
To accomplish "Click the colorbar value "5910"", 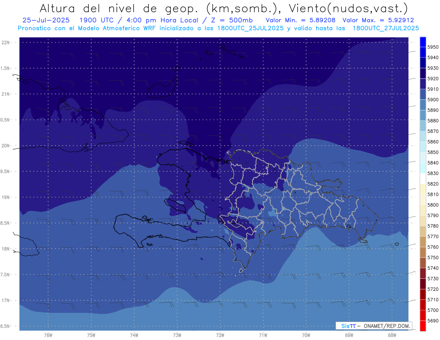I will (x=433, y=89).
